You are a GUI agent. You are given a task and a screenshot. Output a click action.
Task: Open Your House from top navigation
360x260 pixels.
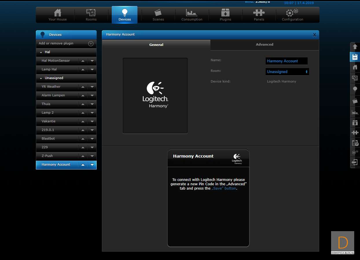58,15
